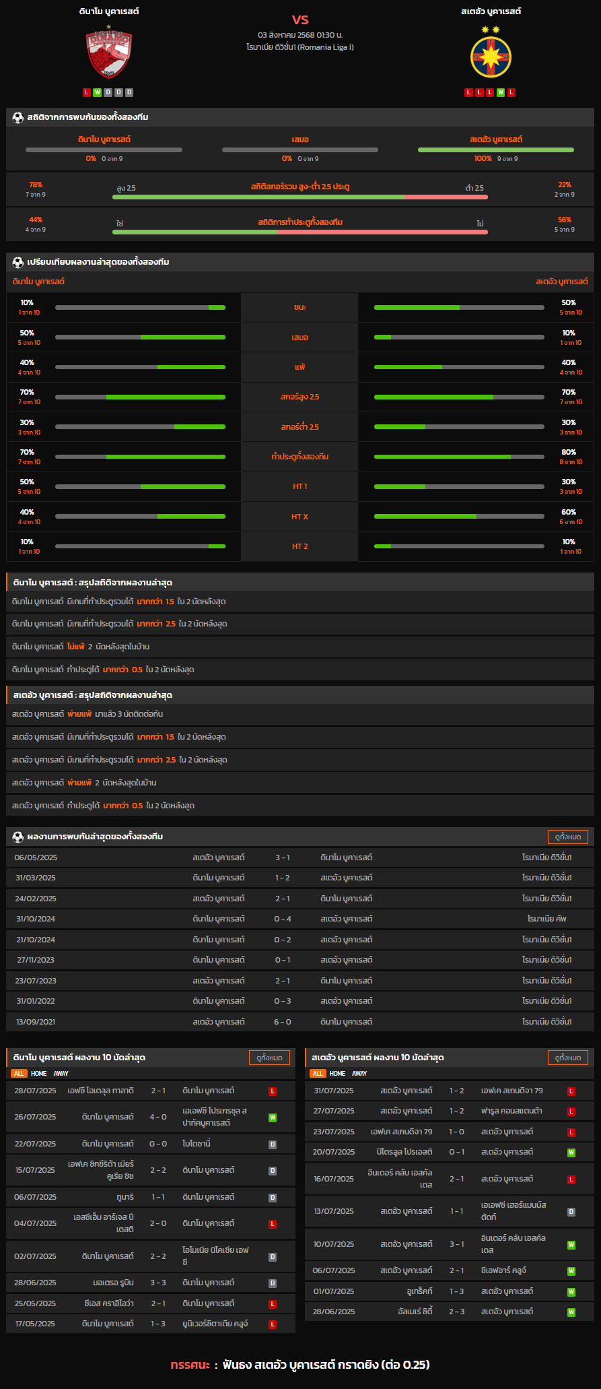Click the D badge for 22/07/2025 Dinamo match
Viewport: 601px width, 1389px height.
(x=273, y=1144)
